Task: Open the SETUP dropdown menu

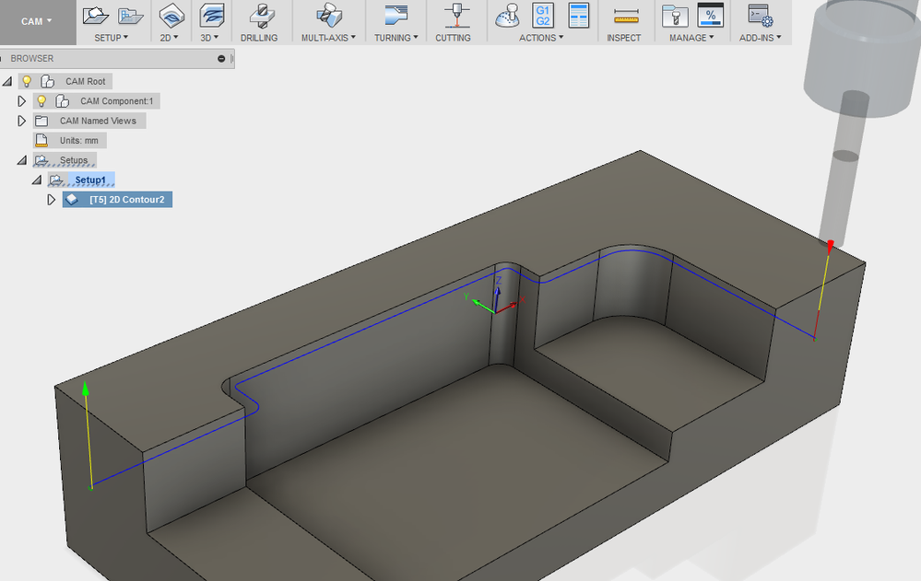Action: click(x=111, y=38)
